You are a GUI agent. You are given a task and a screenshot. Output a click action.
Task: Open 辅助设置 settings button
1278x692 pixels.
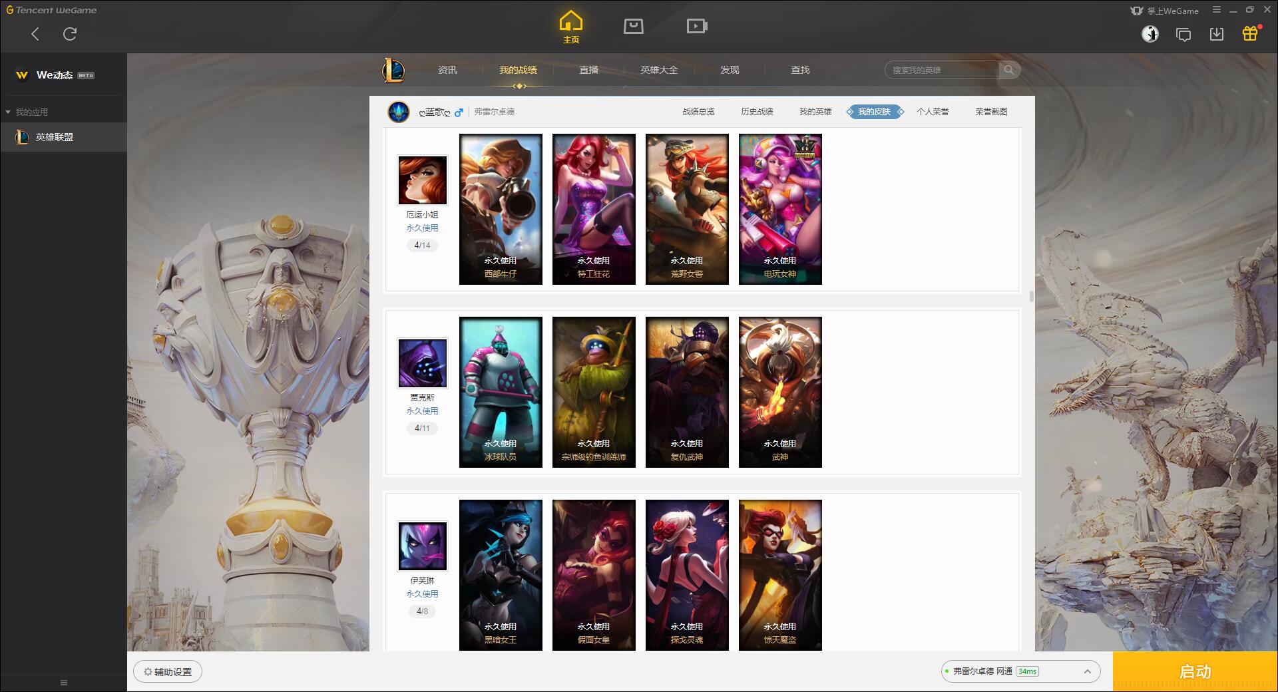click(168, 672)
